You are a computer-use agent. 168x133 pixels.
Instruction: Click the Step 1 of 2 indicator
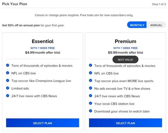click(159, 4)
